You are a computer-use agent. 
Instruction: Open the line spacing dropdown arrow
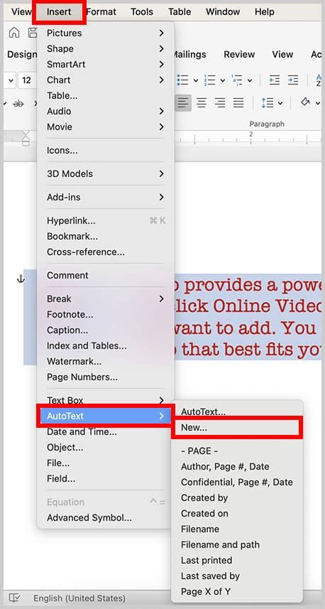(x=280, y=103)
